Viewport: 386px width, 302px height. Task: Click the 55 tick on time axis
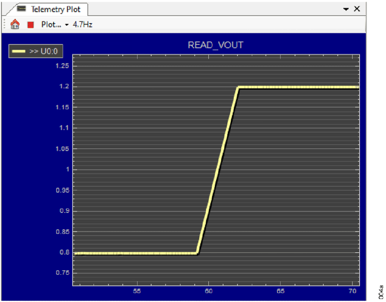point(137,290)
